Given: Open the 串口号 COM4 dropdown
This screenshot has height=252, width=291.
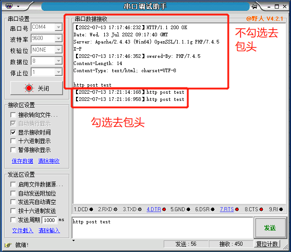Looking at the screenshot, I should [x=58, y=27].
